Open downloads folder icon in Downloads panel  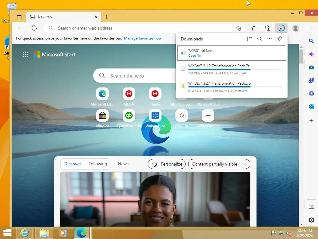[250, 39]
